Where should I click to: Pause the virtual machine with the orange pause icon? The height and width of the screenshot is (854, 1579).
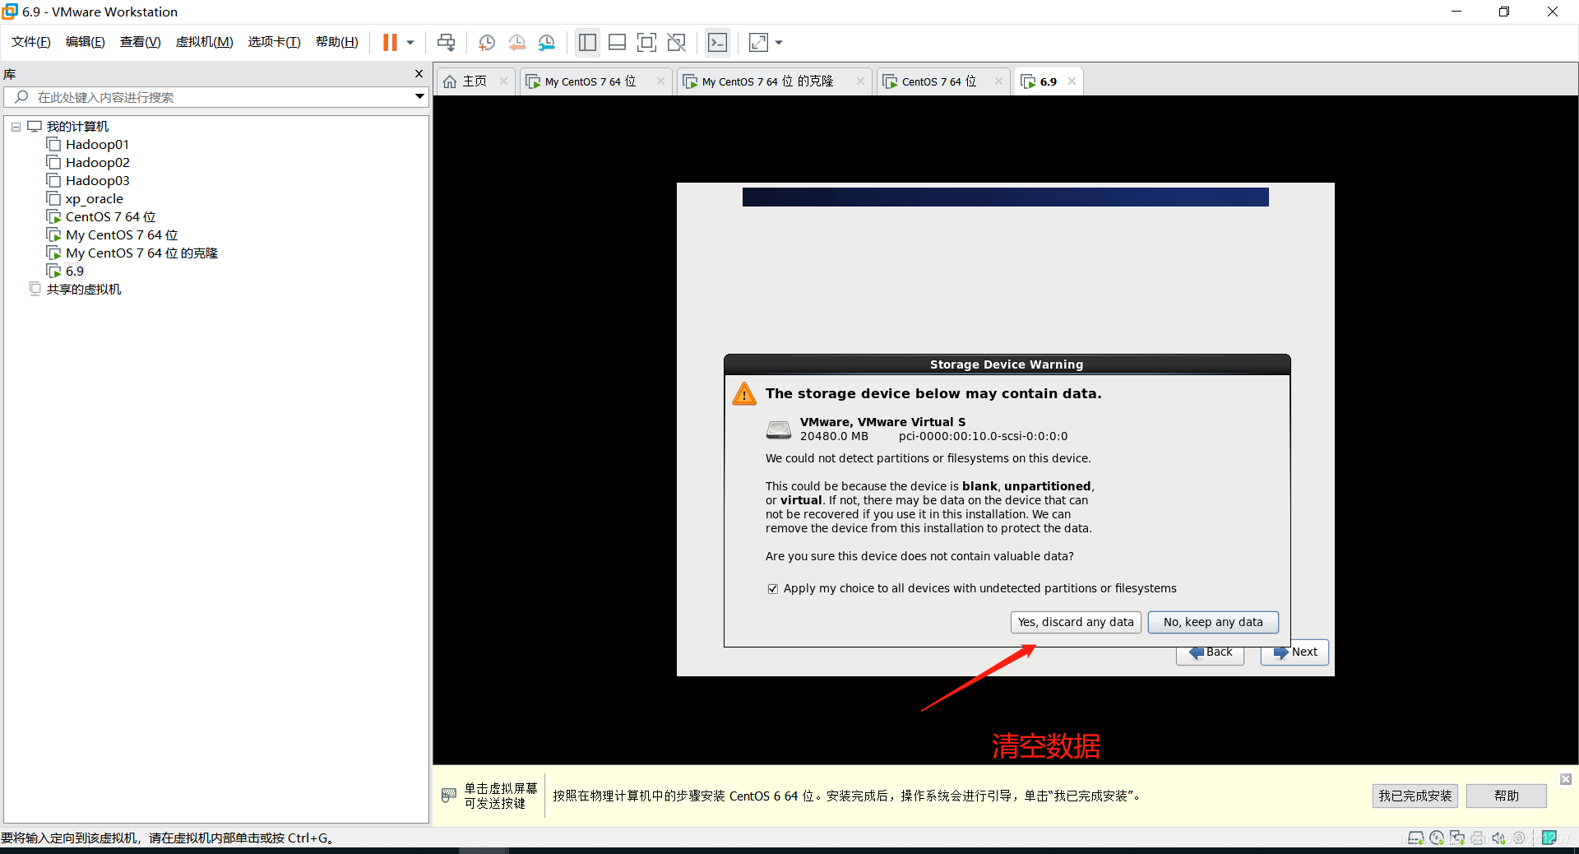pyautogui.click(x=390, y=42)
